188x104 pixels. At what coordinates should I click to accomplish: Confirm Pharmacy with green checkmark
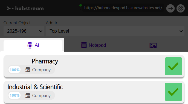(173, 66)
